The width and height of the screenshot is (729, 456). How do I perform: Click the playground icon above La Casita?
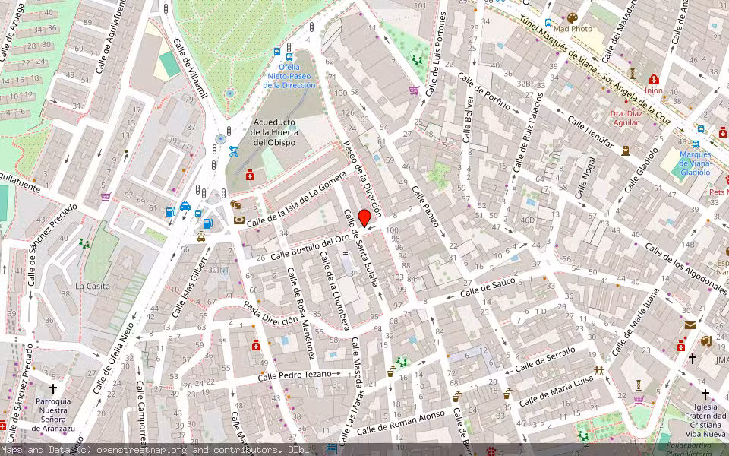tap(84, 243)
